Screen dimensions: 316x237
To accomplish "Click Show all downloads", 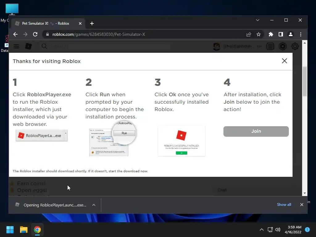I will coord(284,205).
